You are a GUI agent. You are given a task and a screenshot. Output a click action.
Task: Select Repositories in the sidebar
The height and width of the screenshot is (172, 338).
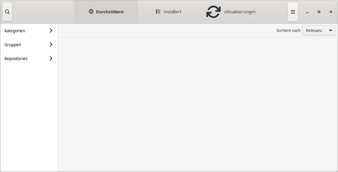click(16, 58)
